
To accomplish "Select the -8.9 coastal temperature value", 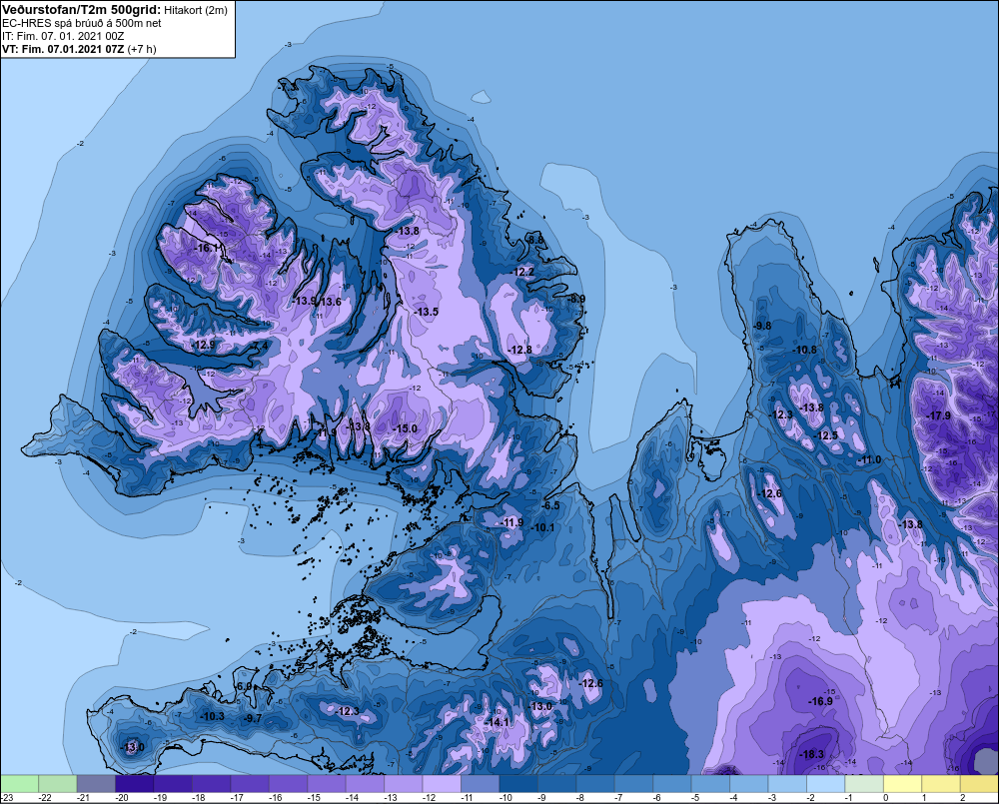I will pos(576,299).
